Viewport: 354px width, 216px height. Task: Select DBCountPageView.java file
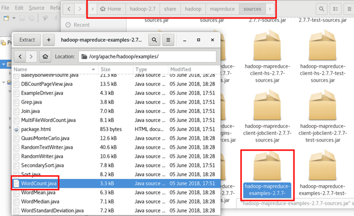click(x=116, y=84)
